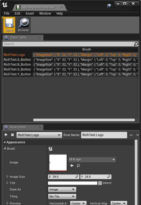Image resolution: width=141 pixels, height=205 pixels.
Task: Collapse the Appearance section
Action: click(x=5, y=142)
